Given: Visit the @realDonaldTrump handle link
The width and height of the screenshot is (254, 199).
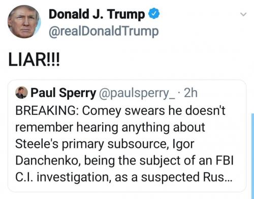Looking at the screenshot, I should [104, 31].
